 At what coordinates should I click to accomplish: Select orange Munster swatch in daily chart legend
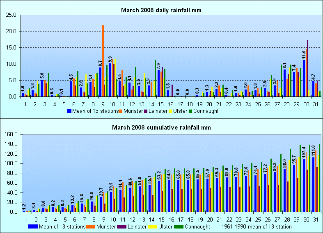(x=121, y=111)
